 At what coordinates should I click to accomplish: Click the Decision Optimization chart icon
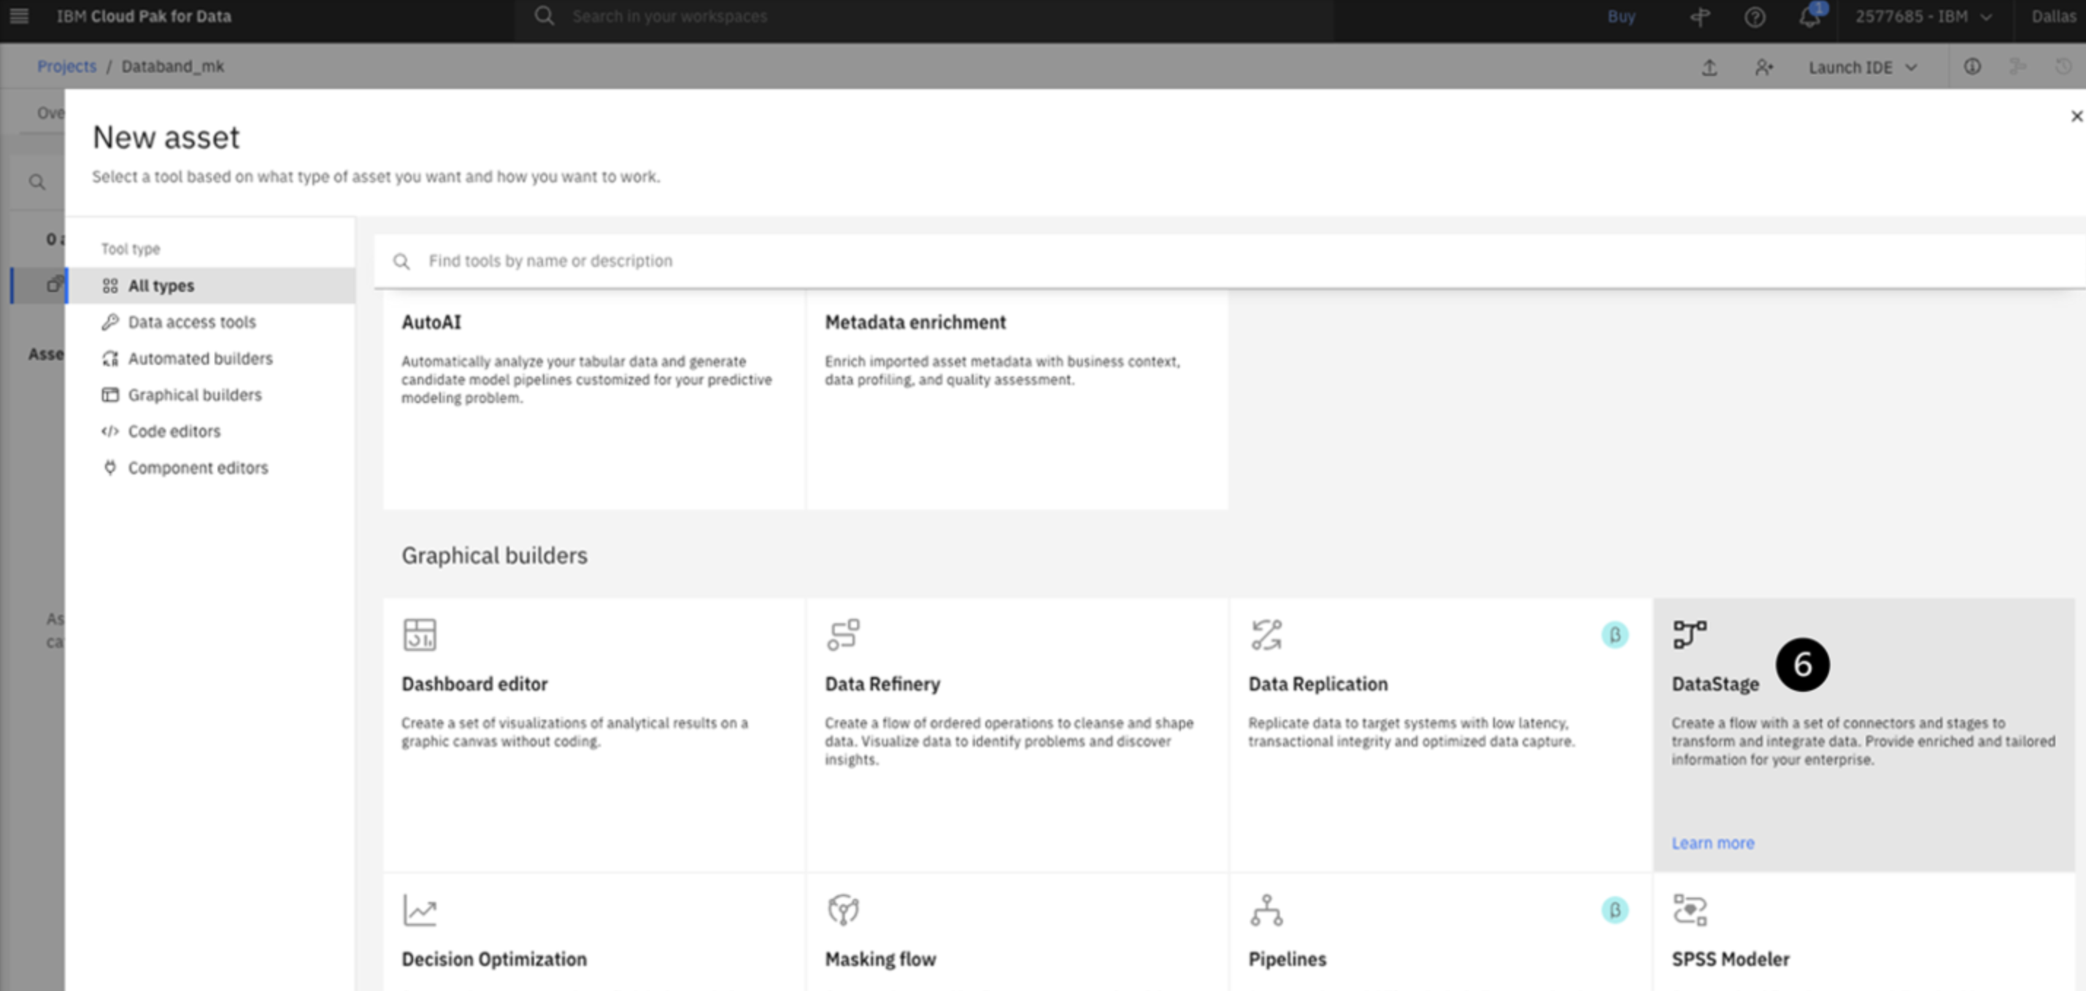pos(420,910)
